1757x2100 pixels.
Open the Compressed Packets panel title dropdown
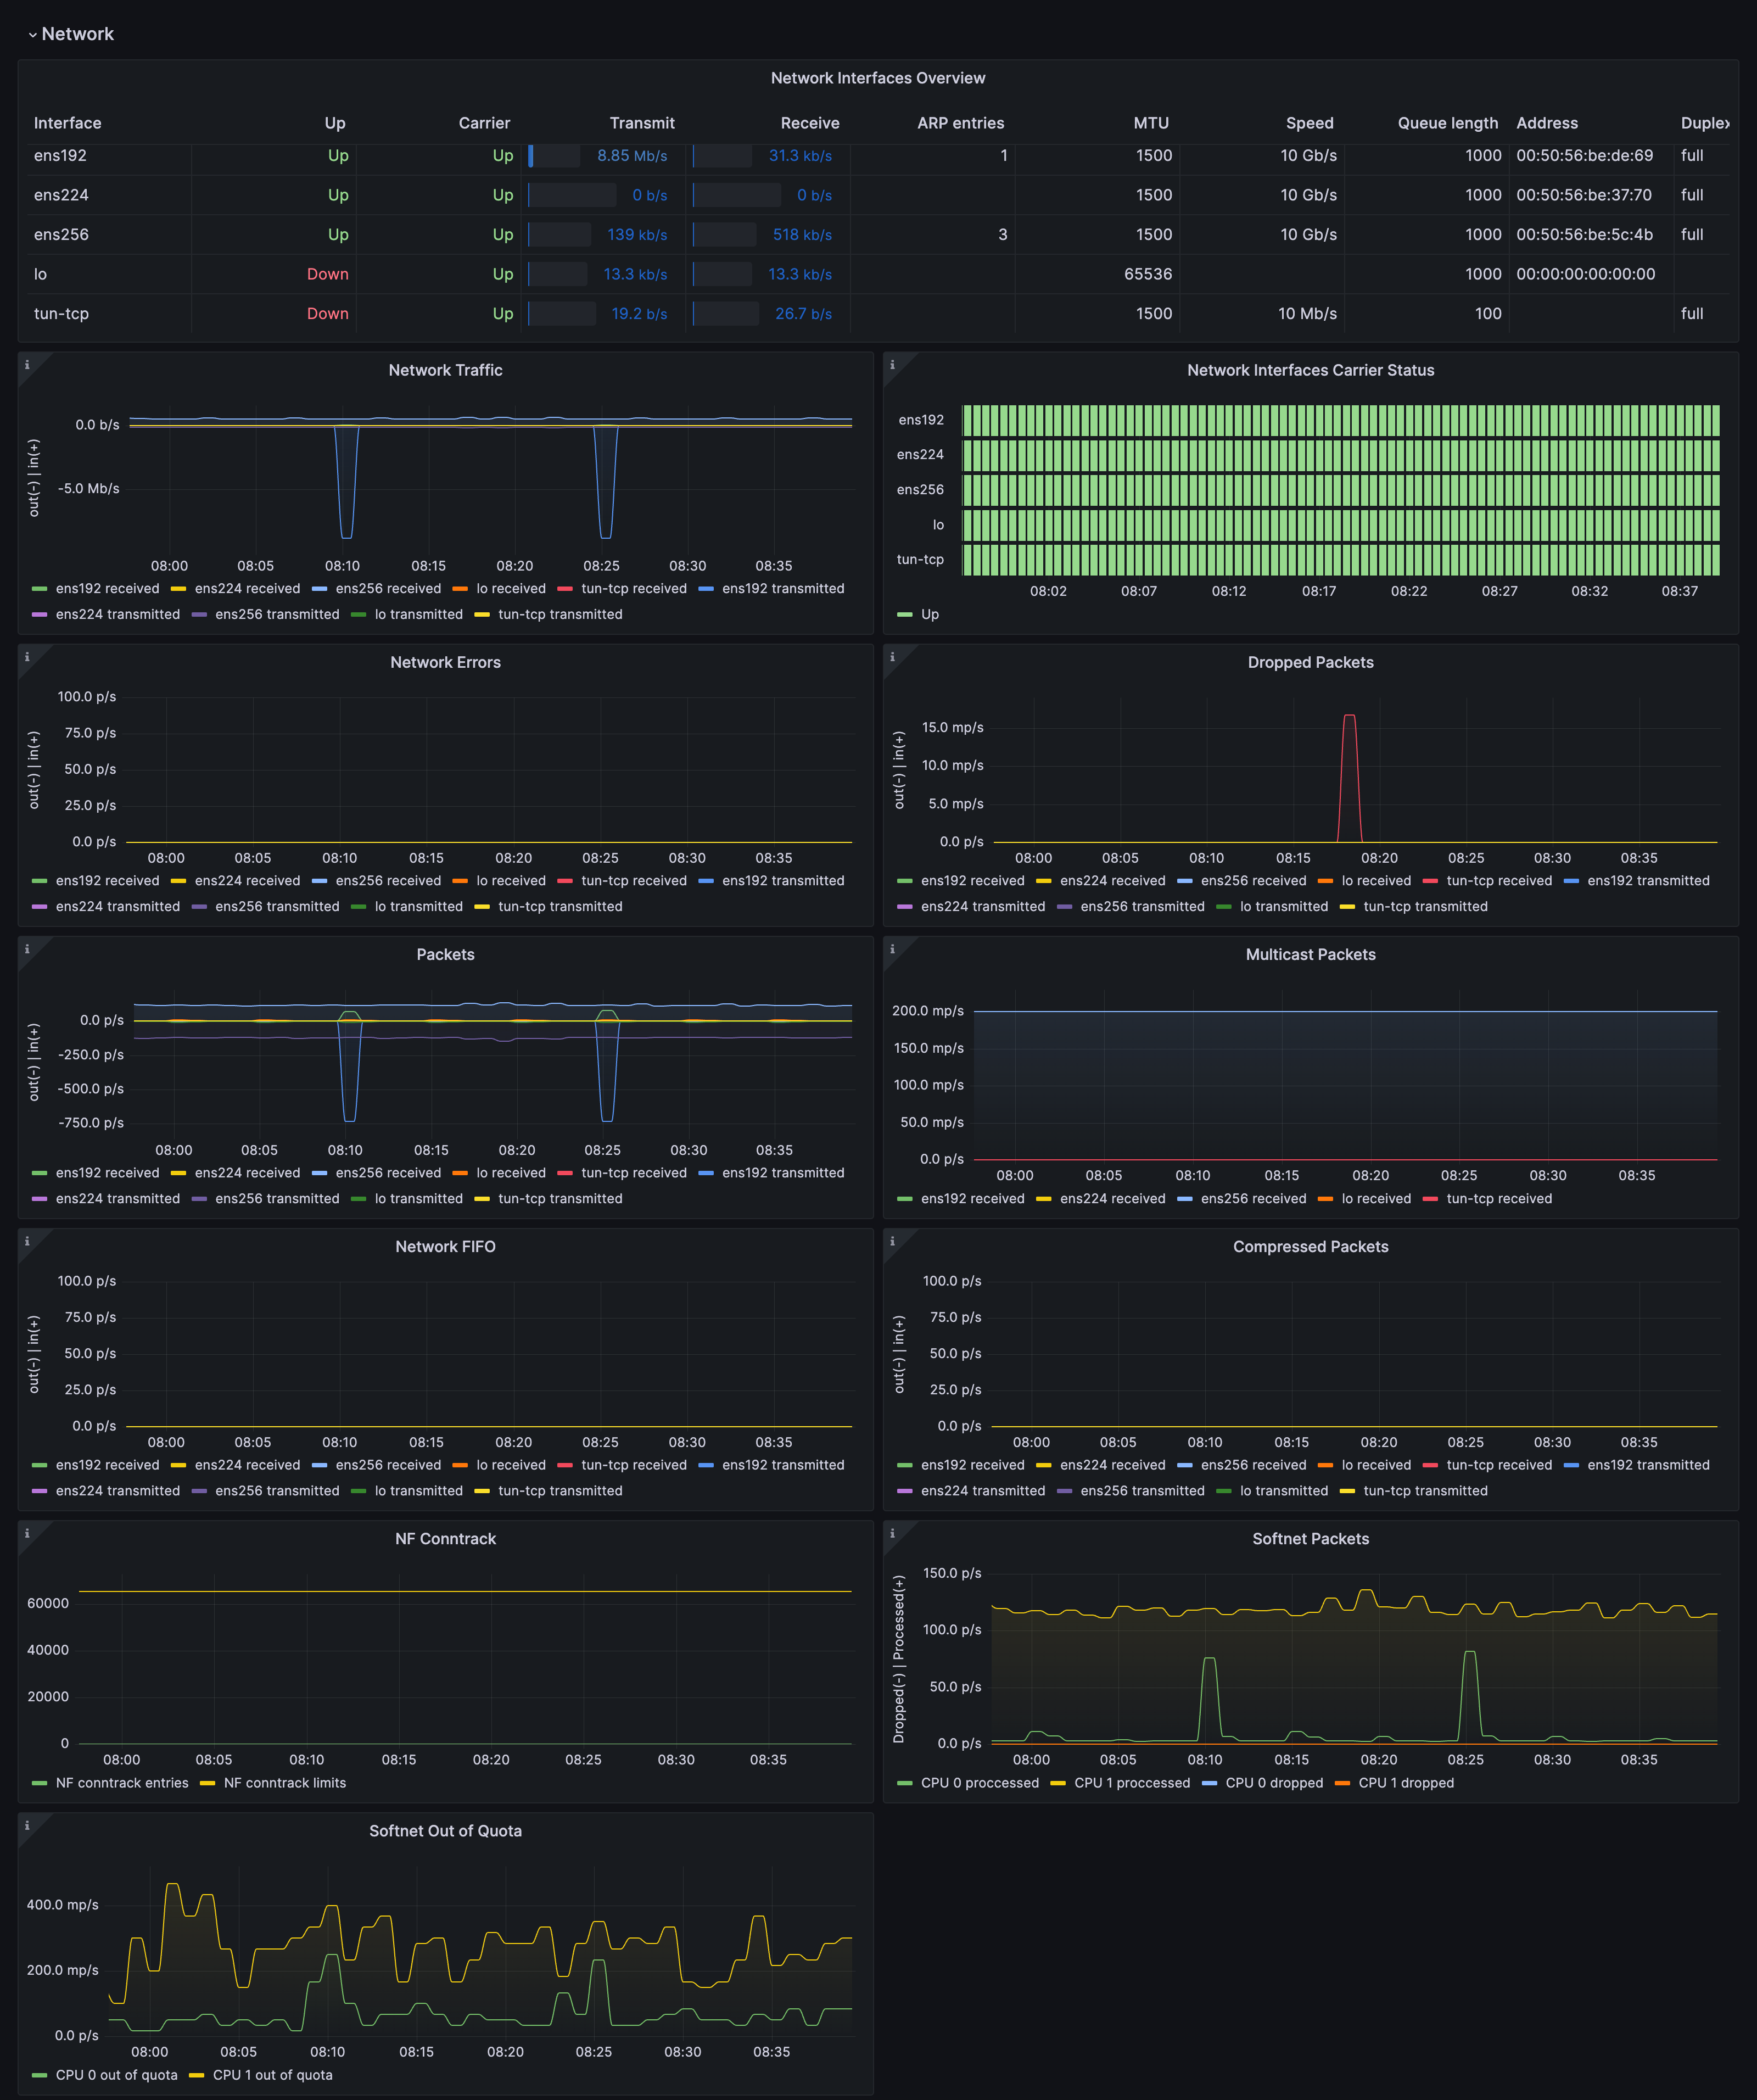click(x=1310, y=1246)
